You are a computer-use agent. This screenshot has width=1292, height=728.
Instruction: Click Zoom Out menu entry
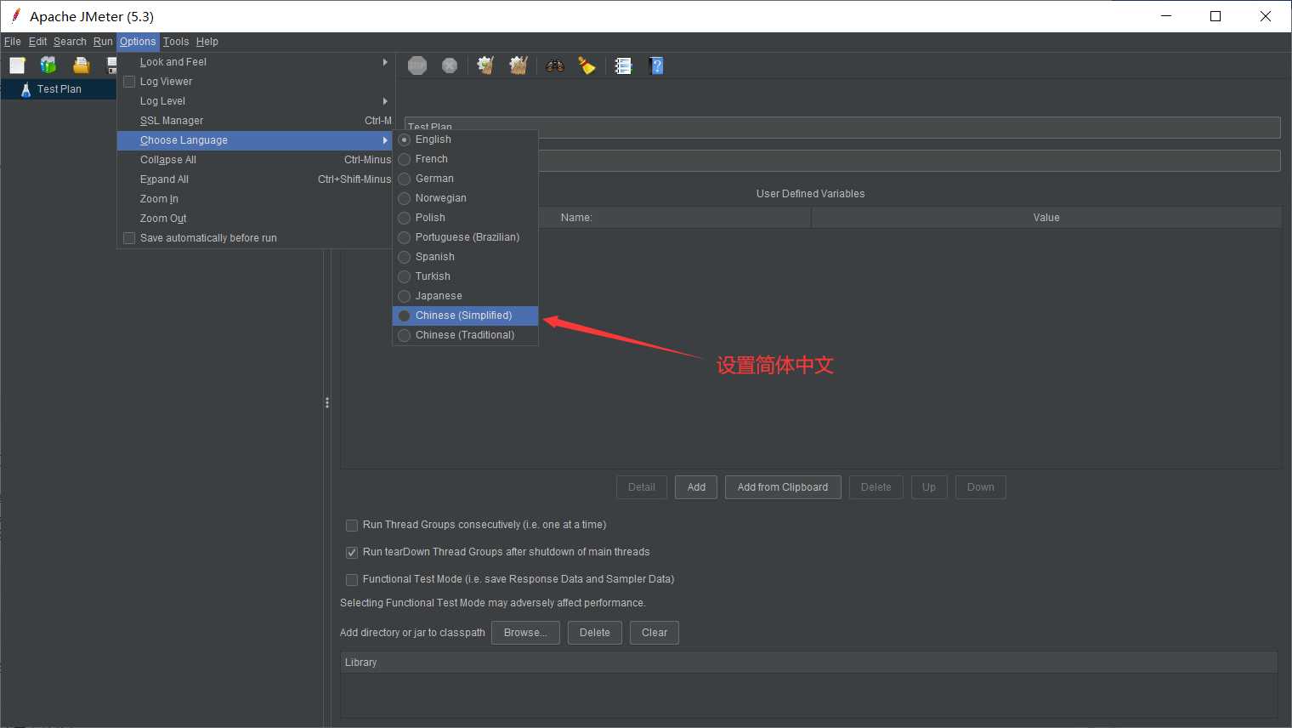tap(254, 219)
